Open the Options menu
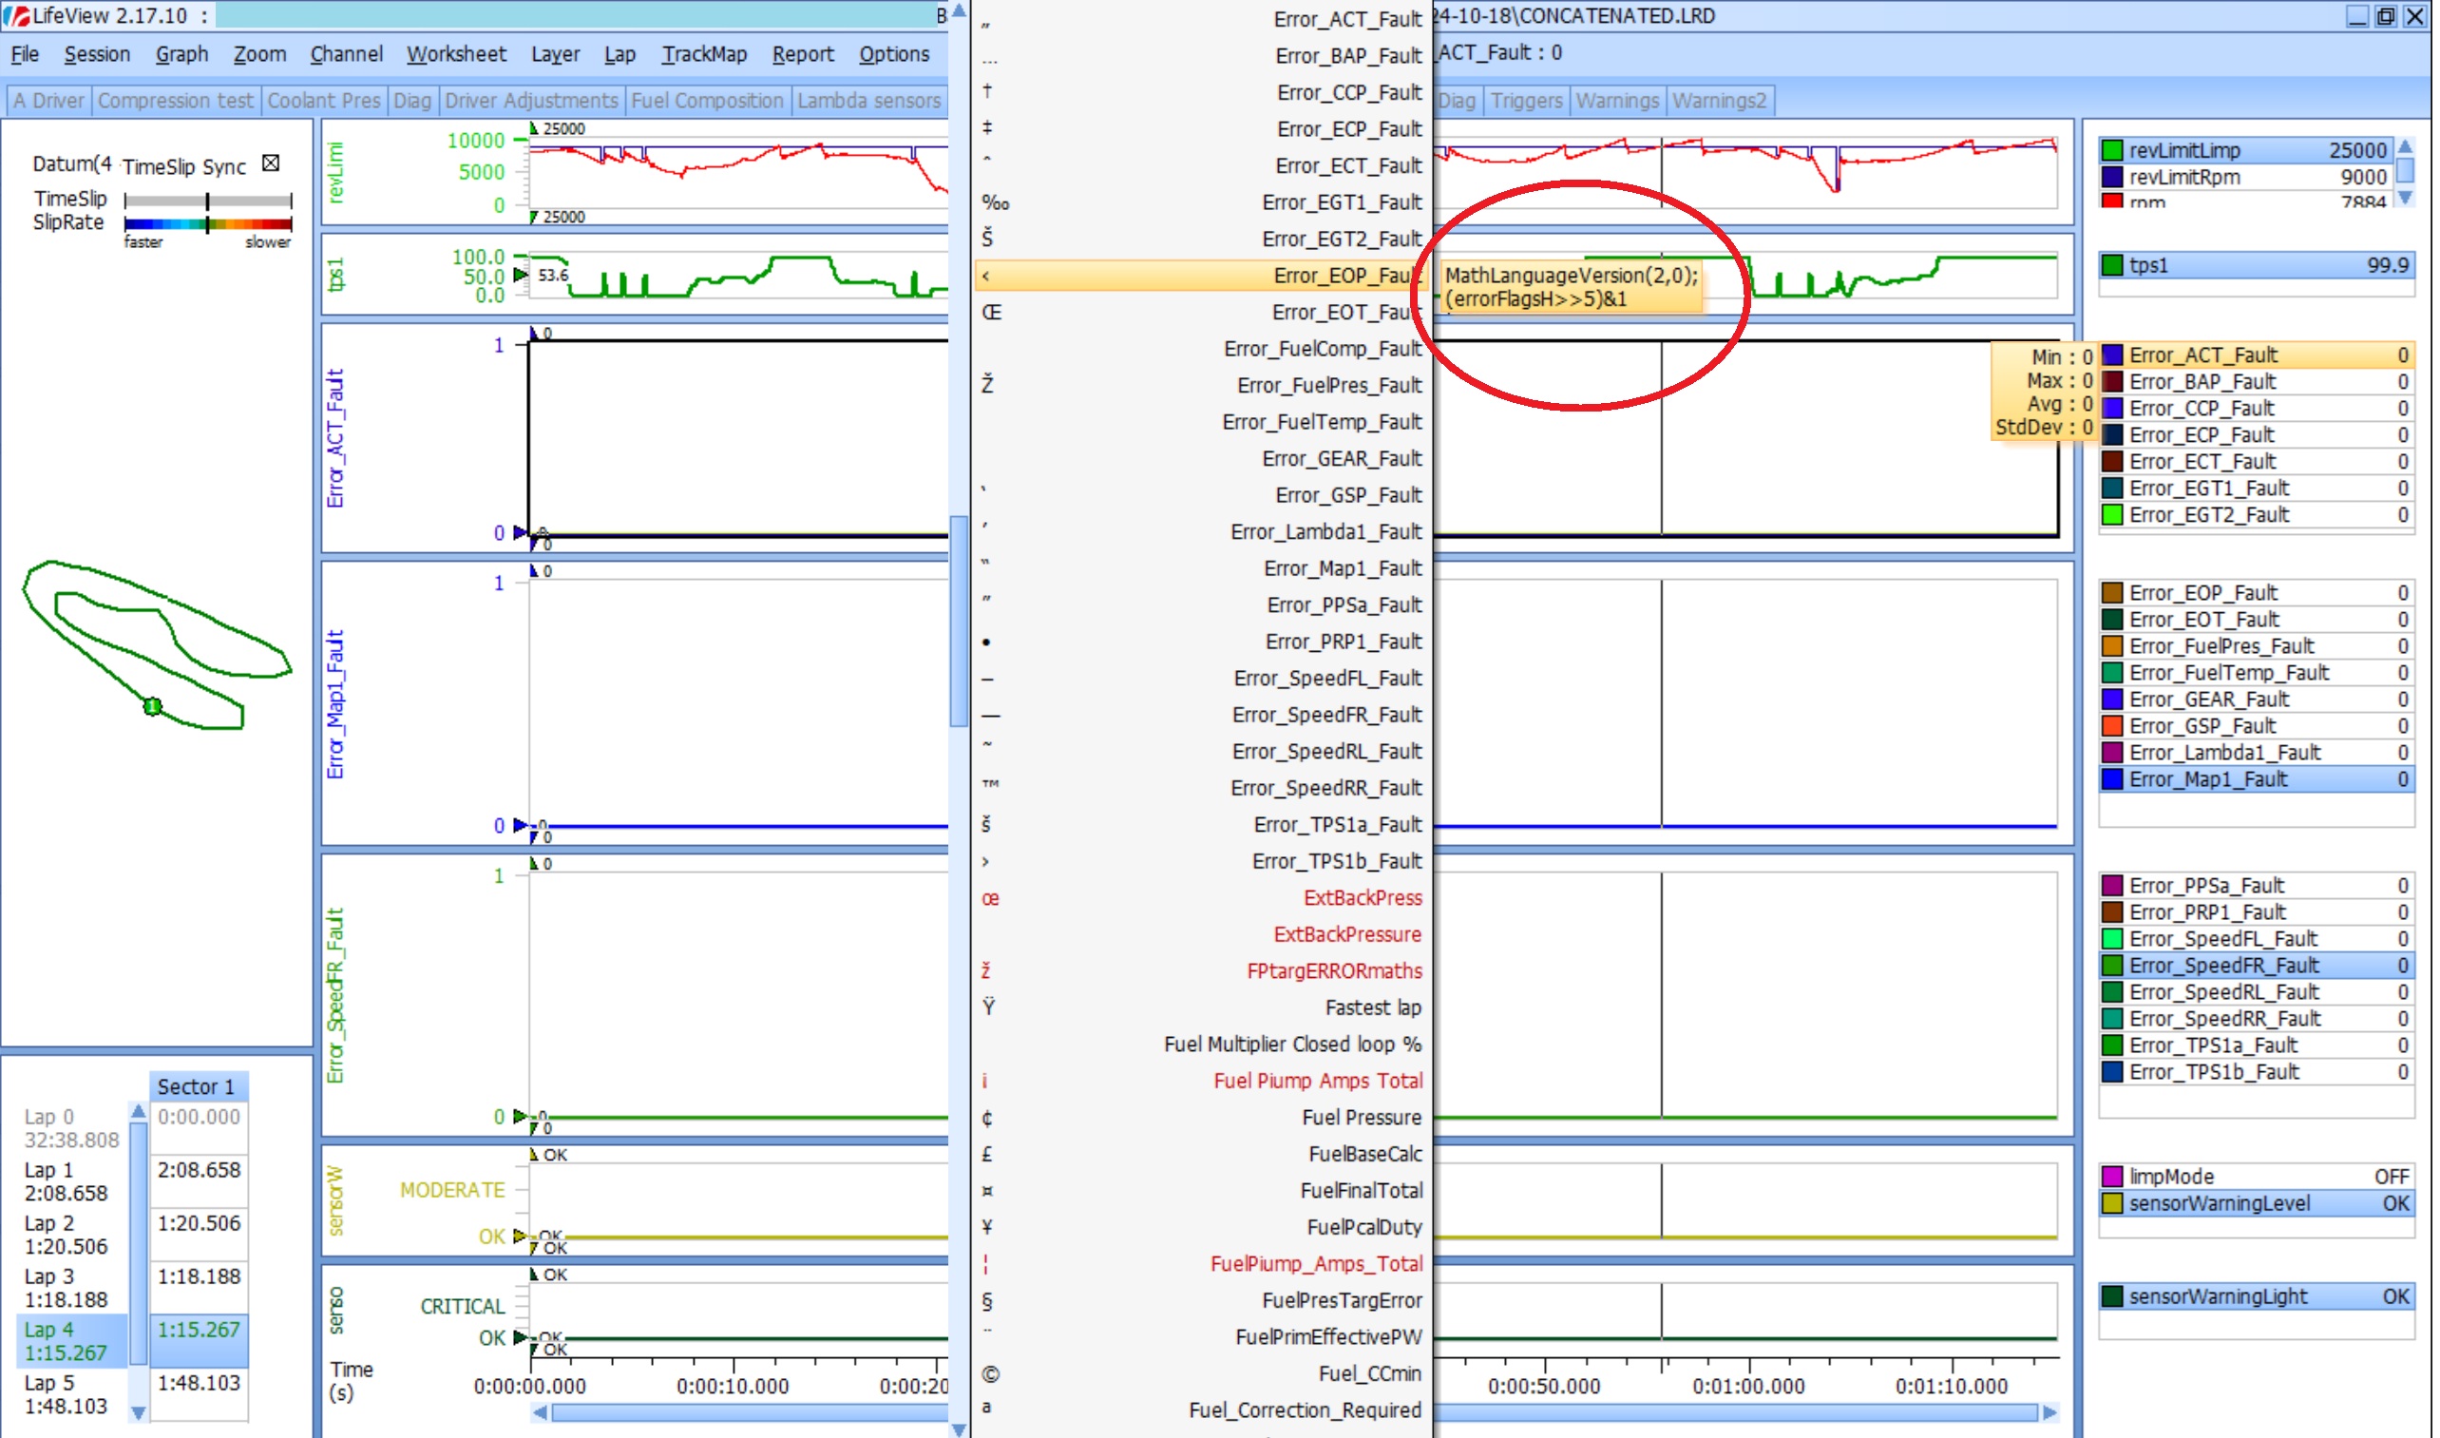The width and height of the screenshot is (2440, 1438). tap(894, 54)
